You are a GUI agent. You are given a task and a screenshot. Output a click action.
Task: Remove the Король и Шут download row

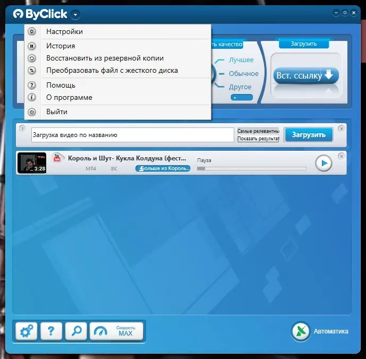341,156
